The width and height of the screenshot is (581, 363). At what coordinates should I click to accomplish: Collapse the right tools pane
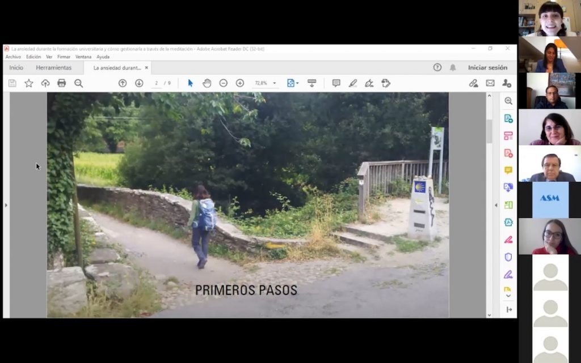[x=496, y=205]
